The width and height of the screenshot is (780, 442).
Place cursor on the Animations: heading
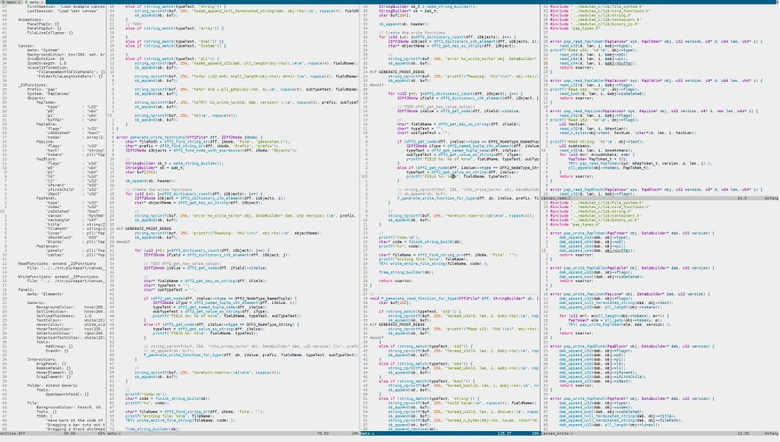pyautogui.click(x=30, y=19)
